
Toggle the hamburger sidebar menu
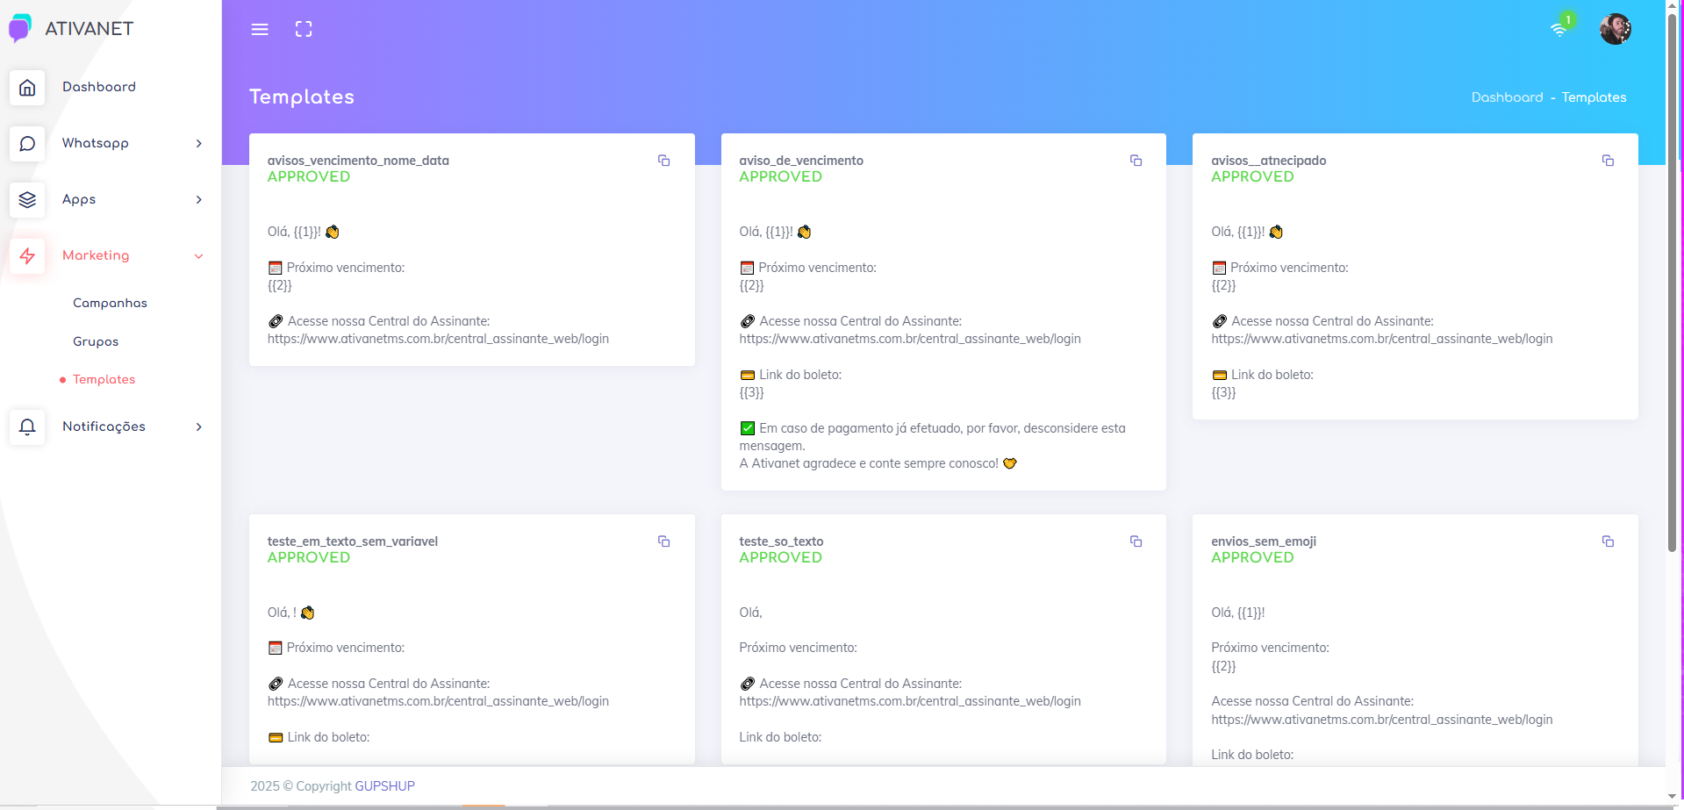tap(260, 29)
